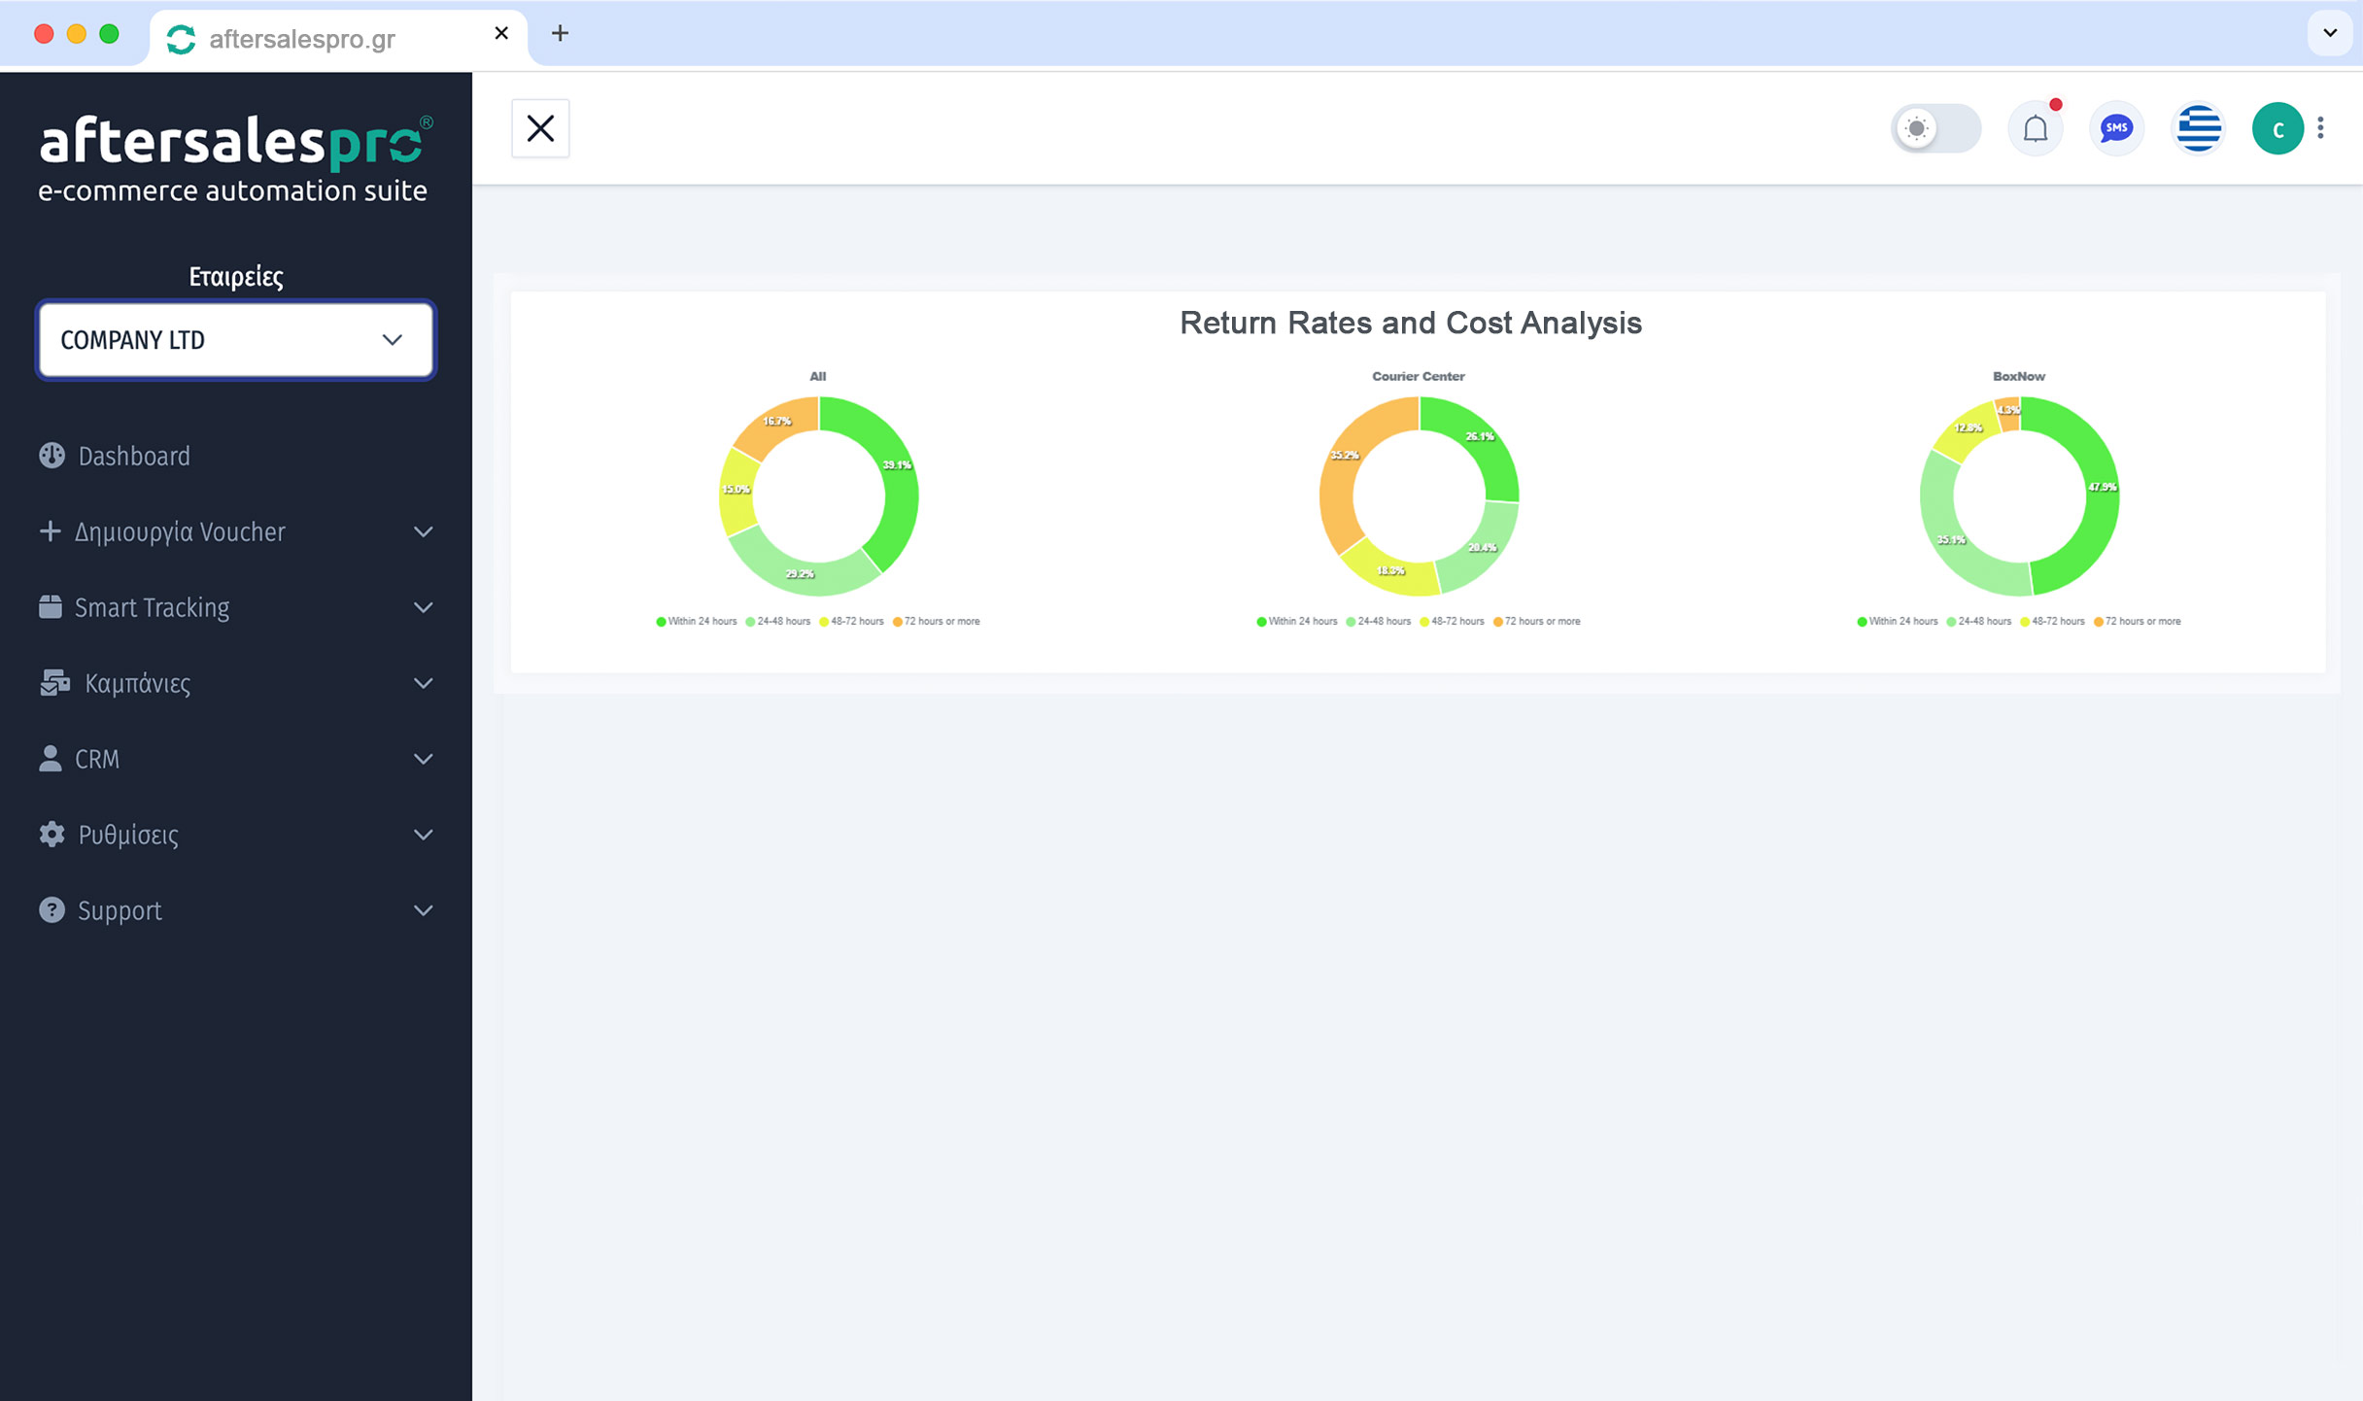
Task: Open the COMPANY LTD company dropdown
Action: 235,340
